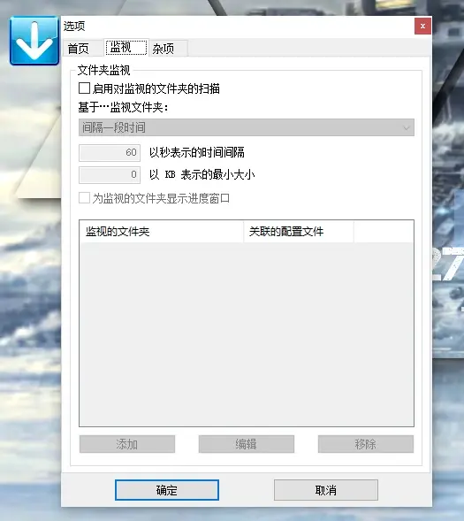
Task: Click the 编辑 button
Action: click(247, 444)
